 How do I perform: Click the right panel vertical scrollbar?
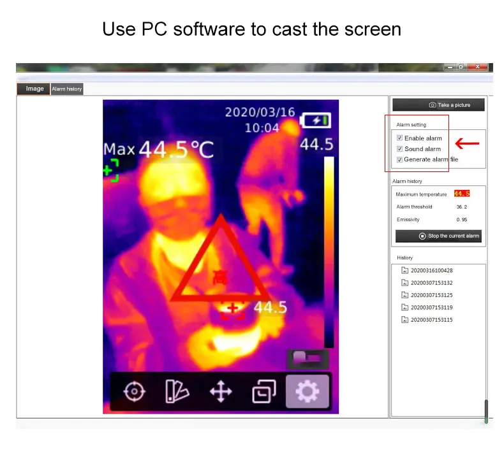click(486, 412)
